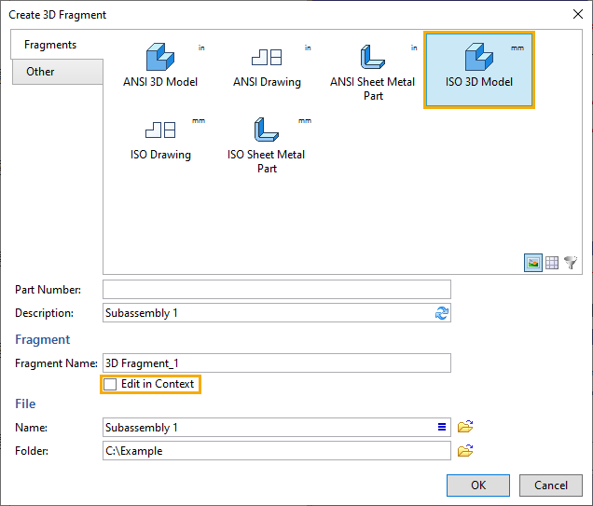
Task: Switch to the Other tab
Action: 58,72
